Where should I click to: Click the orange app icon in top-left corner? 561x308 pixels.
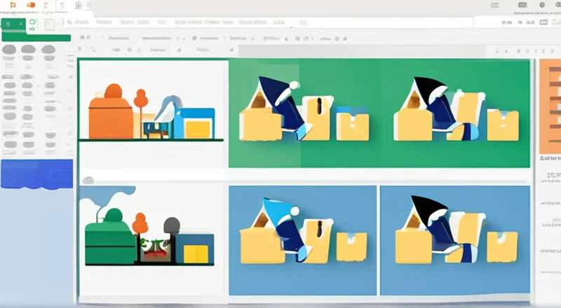pyautogui.click(x=13, y=6)
